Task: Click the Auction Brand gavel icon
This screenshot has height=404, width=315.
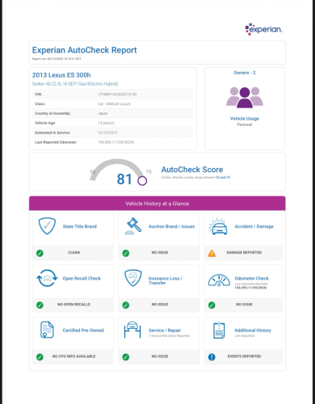Action: [x=133, y=226]
